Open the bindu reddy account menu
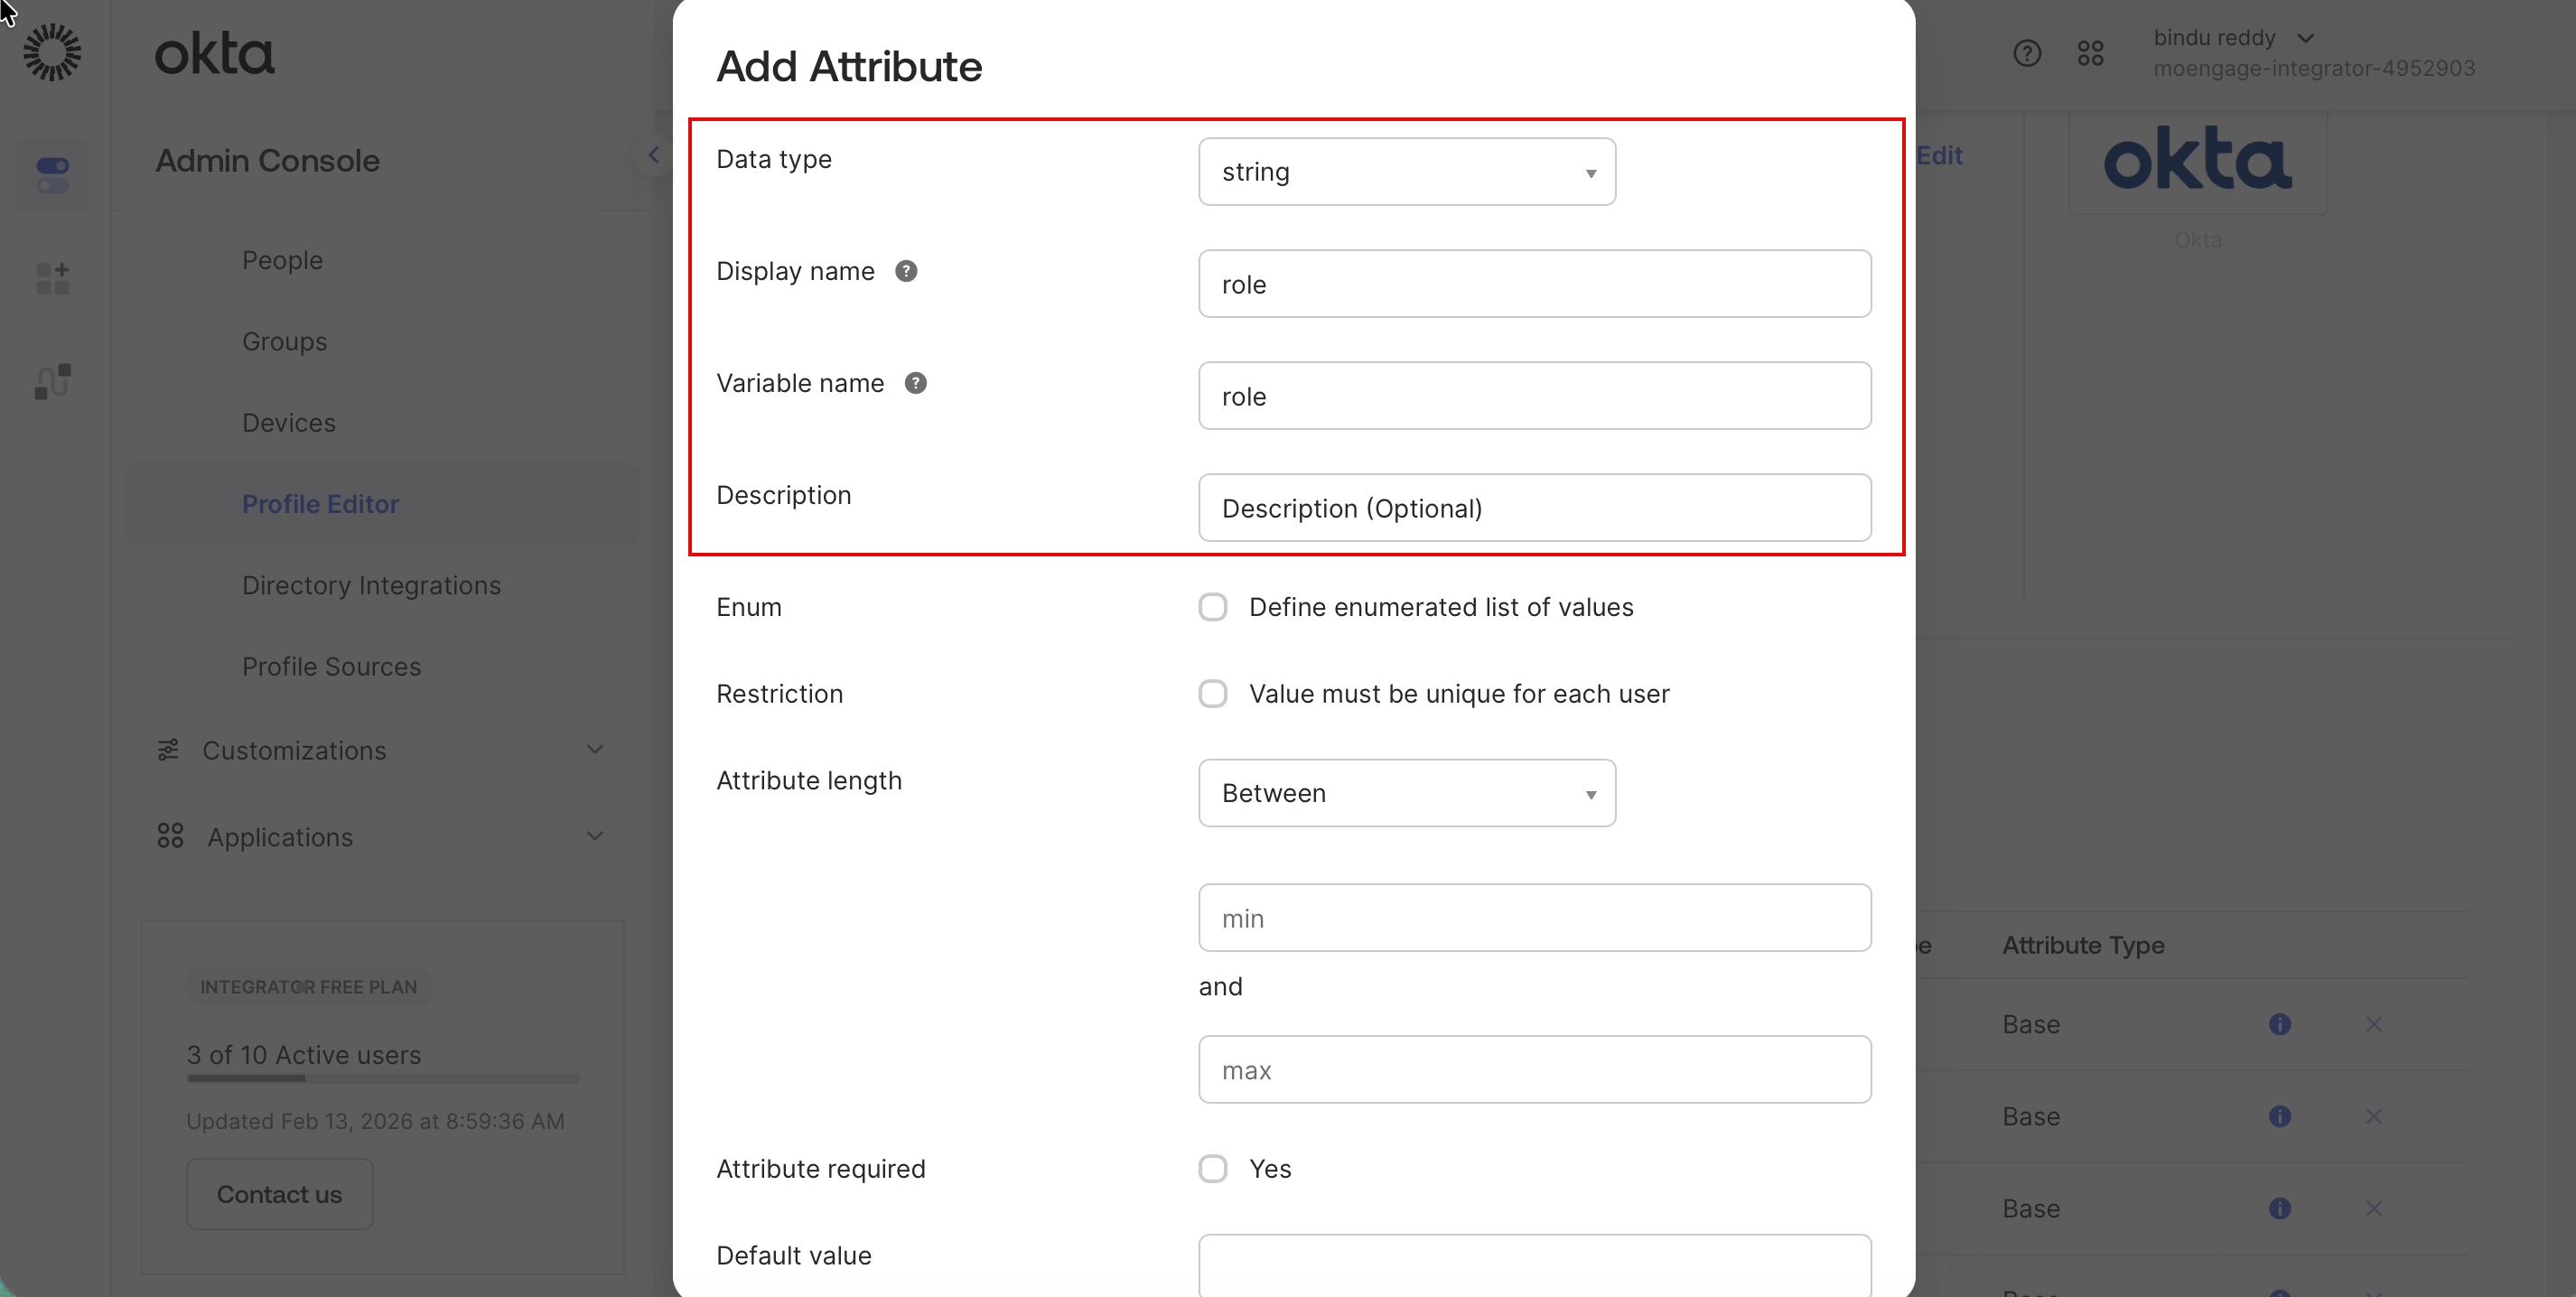 (2232, 38)
